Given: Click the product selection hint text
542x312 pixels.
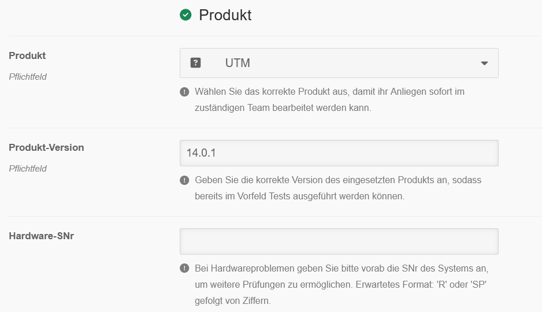Looking at the screenshot, I should click(329, 99).
